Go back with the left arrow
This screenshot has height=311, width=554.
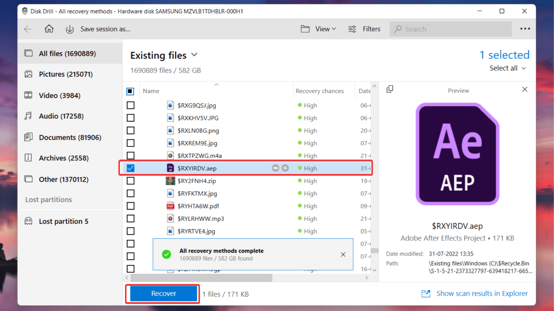pyautogui.click(x=28, y=29)
